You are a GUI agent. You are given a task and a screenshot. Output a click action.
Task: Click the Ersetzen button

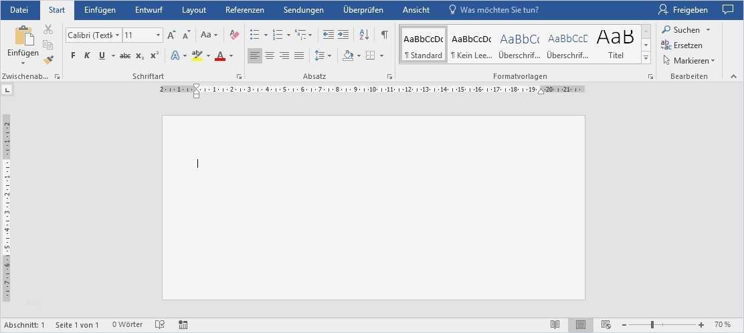tap(682, 45)
